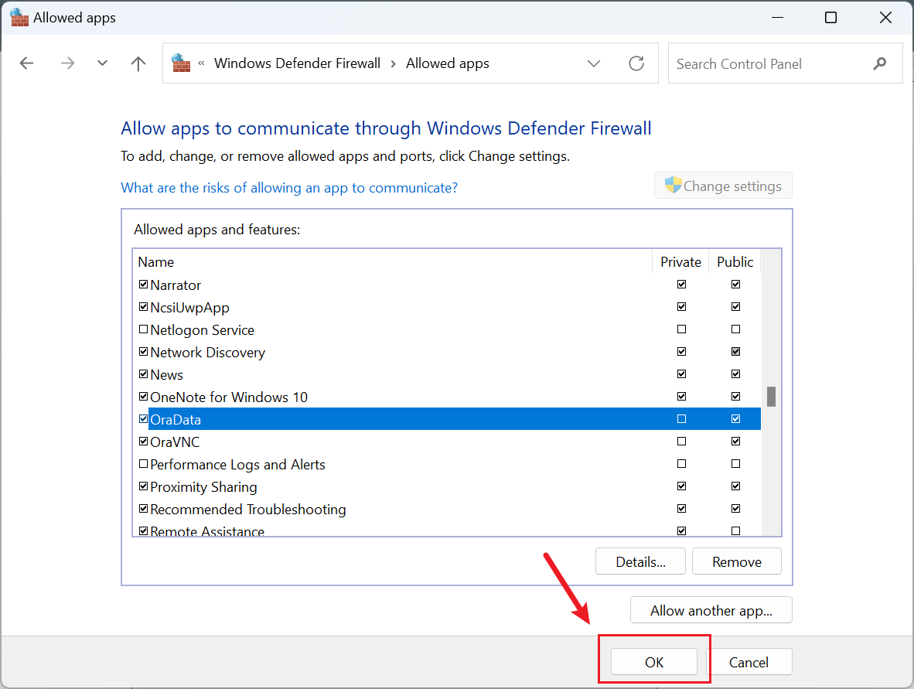Check the OraData Private checkbox

tap(681, 419)
